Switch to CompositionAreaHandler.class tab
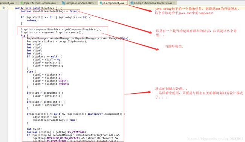245x142 pixels. (153, 3)
